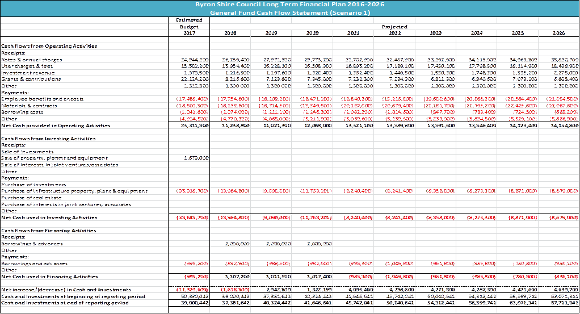Select 2017 end-of-period cash value 39,000,442
The height and width of the screenshot is (314, 580).
point(195,303)
